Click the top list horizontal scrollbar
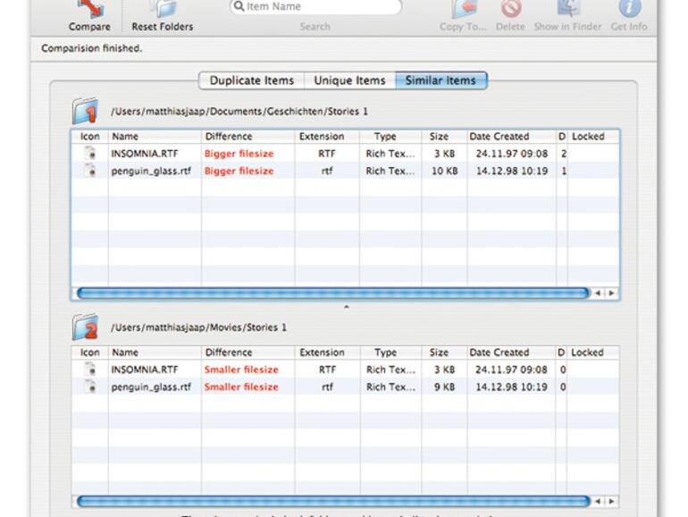688x517 pixels. 332,292
